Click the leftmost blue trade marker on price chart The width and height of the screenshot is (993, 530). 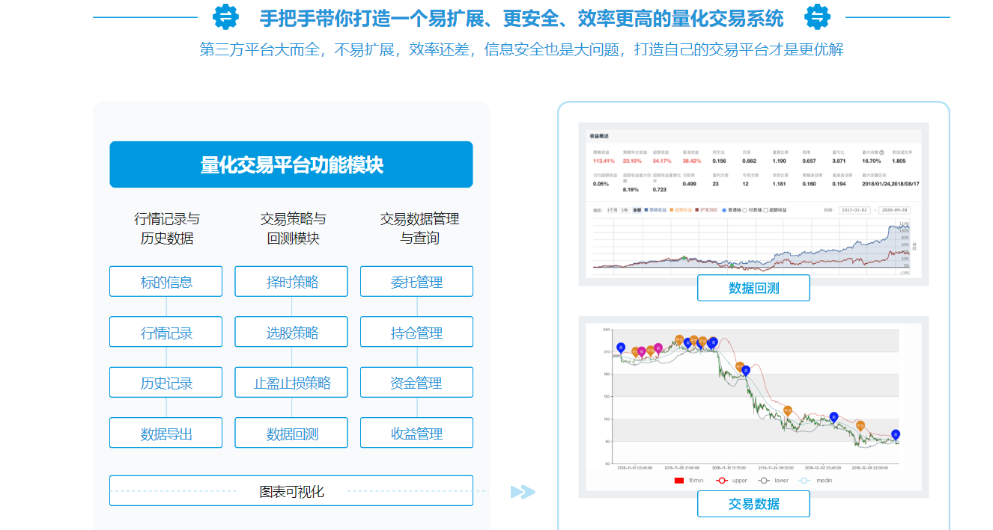coord(621,348)
